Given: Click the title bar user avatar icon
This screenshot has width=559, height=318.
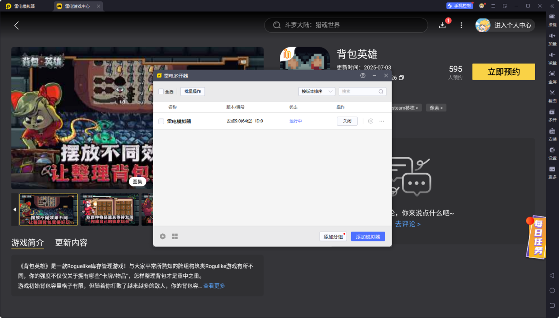Looking at the screenshot, I should click(x=482, y=6).
